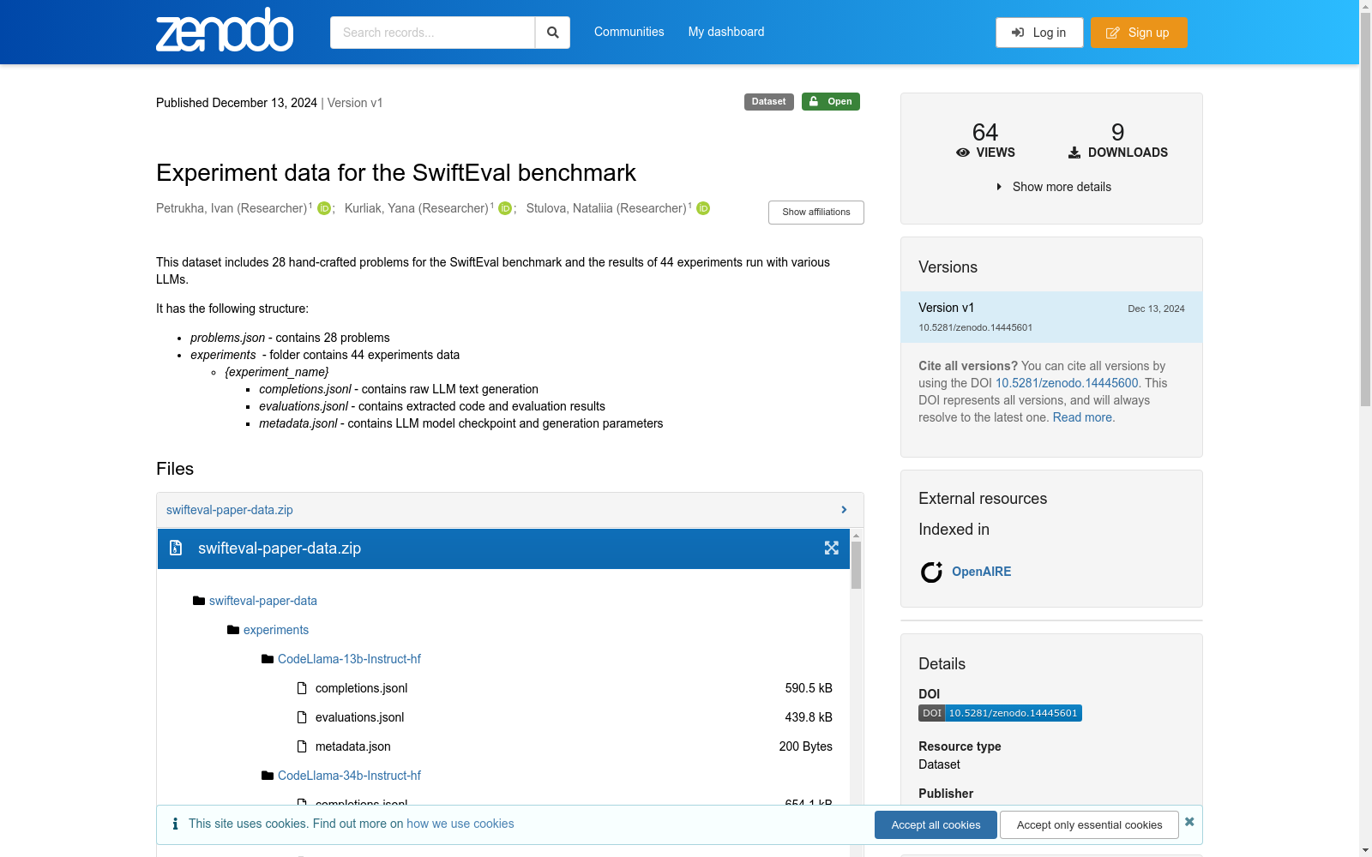Click the OpenAIRE logo icon
The image size is (1372, 857).
coord(931,572)
